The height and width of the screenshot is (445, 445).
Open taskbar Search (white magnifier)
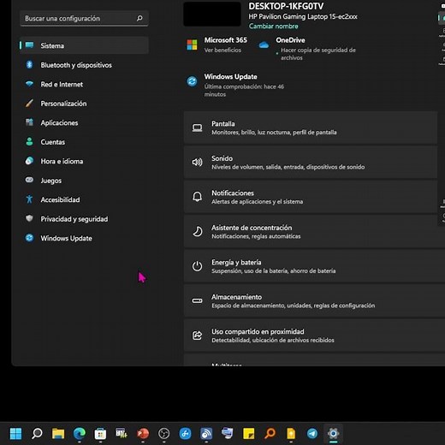click(x=37, y=434)
